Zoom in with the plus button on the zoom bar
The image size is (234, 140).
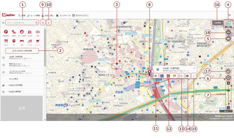coord(228,83)
